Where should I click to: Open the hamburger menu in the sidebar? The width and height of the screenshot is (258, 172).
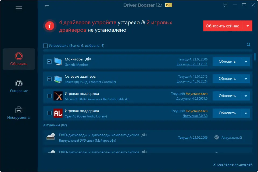[19, 8]
